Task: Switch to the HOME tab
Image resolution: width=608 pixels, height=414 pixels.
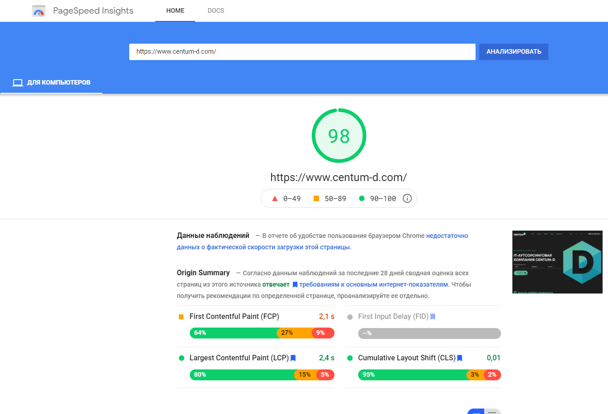Action: (x=175, y=10)
